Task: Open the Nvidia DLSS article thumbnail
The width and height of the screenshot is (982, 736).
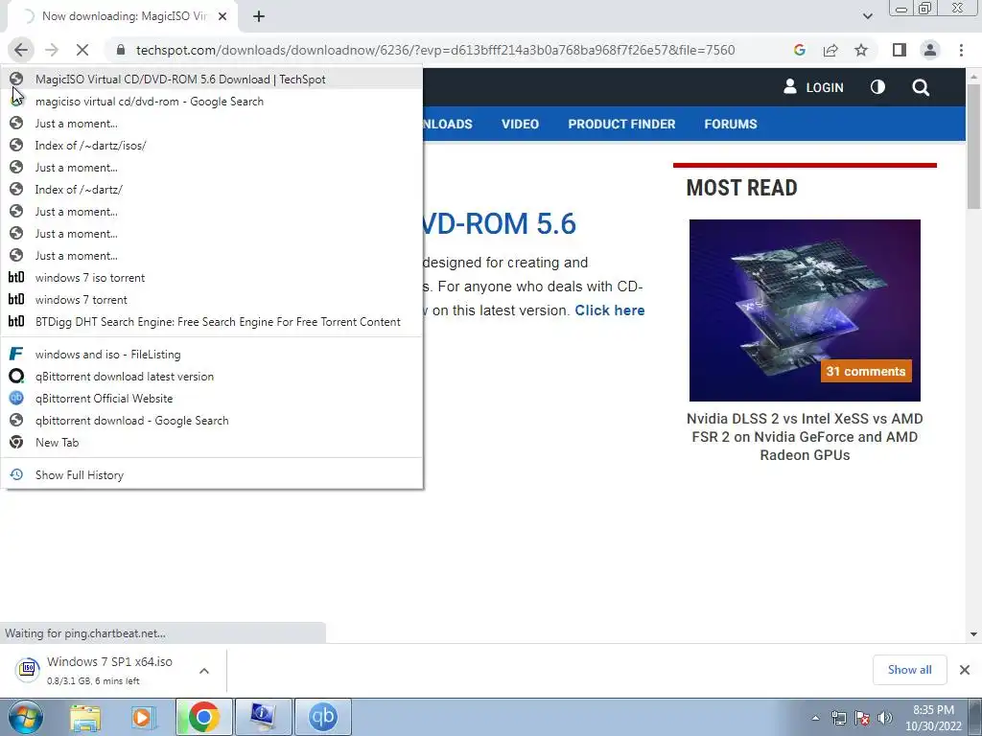Action: coord(805,310)
